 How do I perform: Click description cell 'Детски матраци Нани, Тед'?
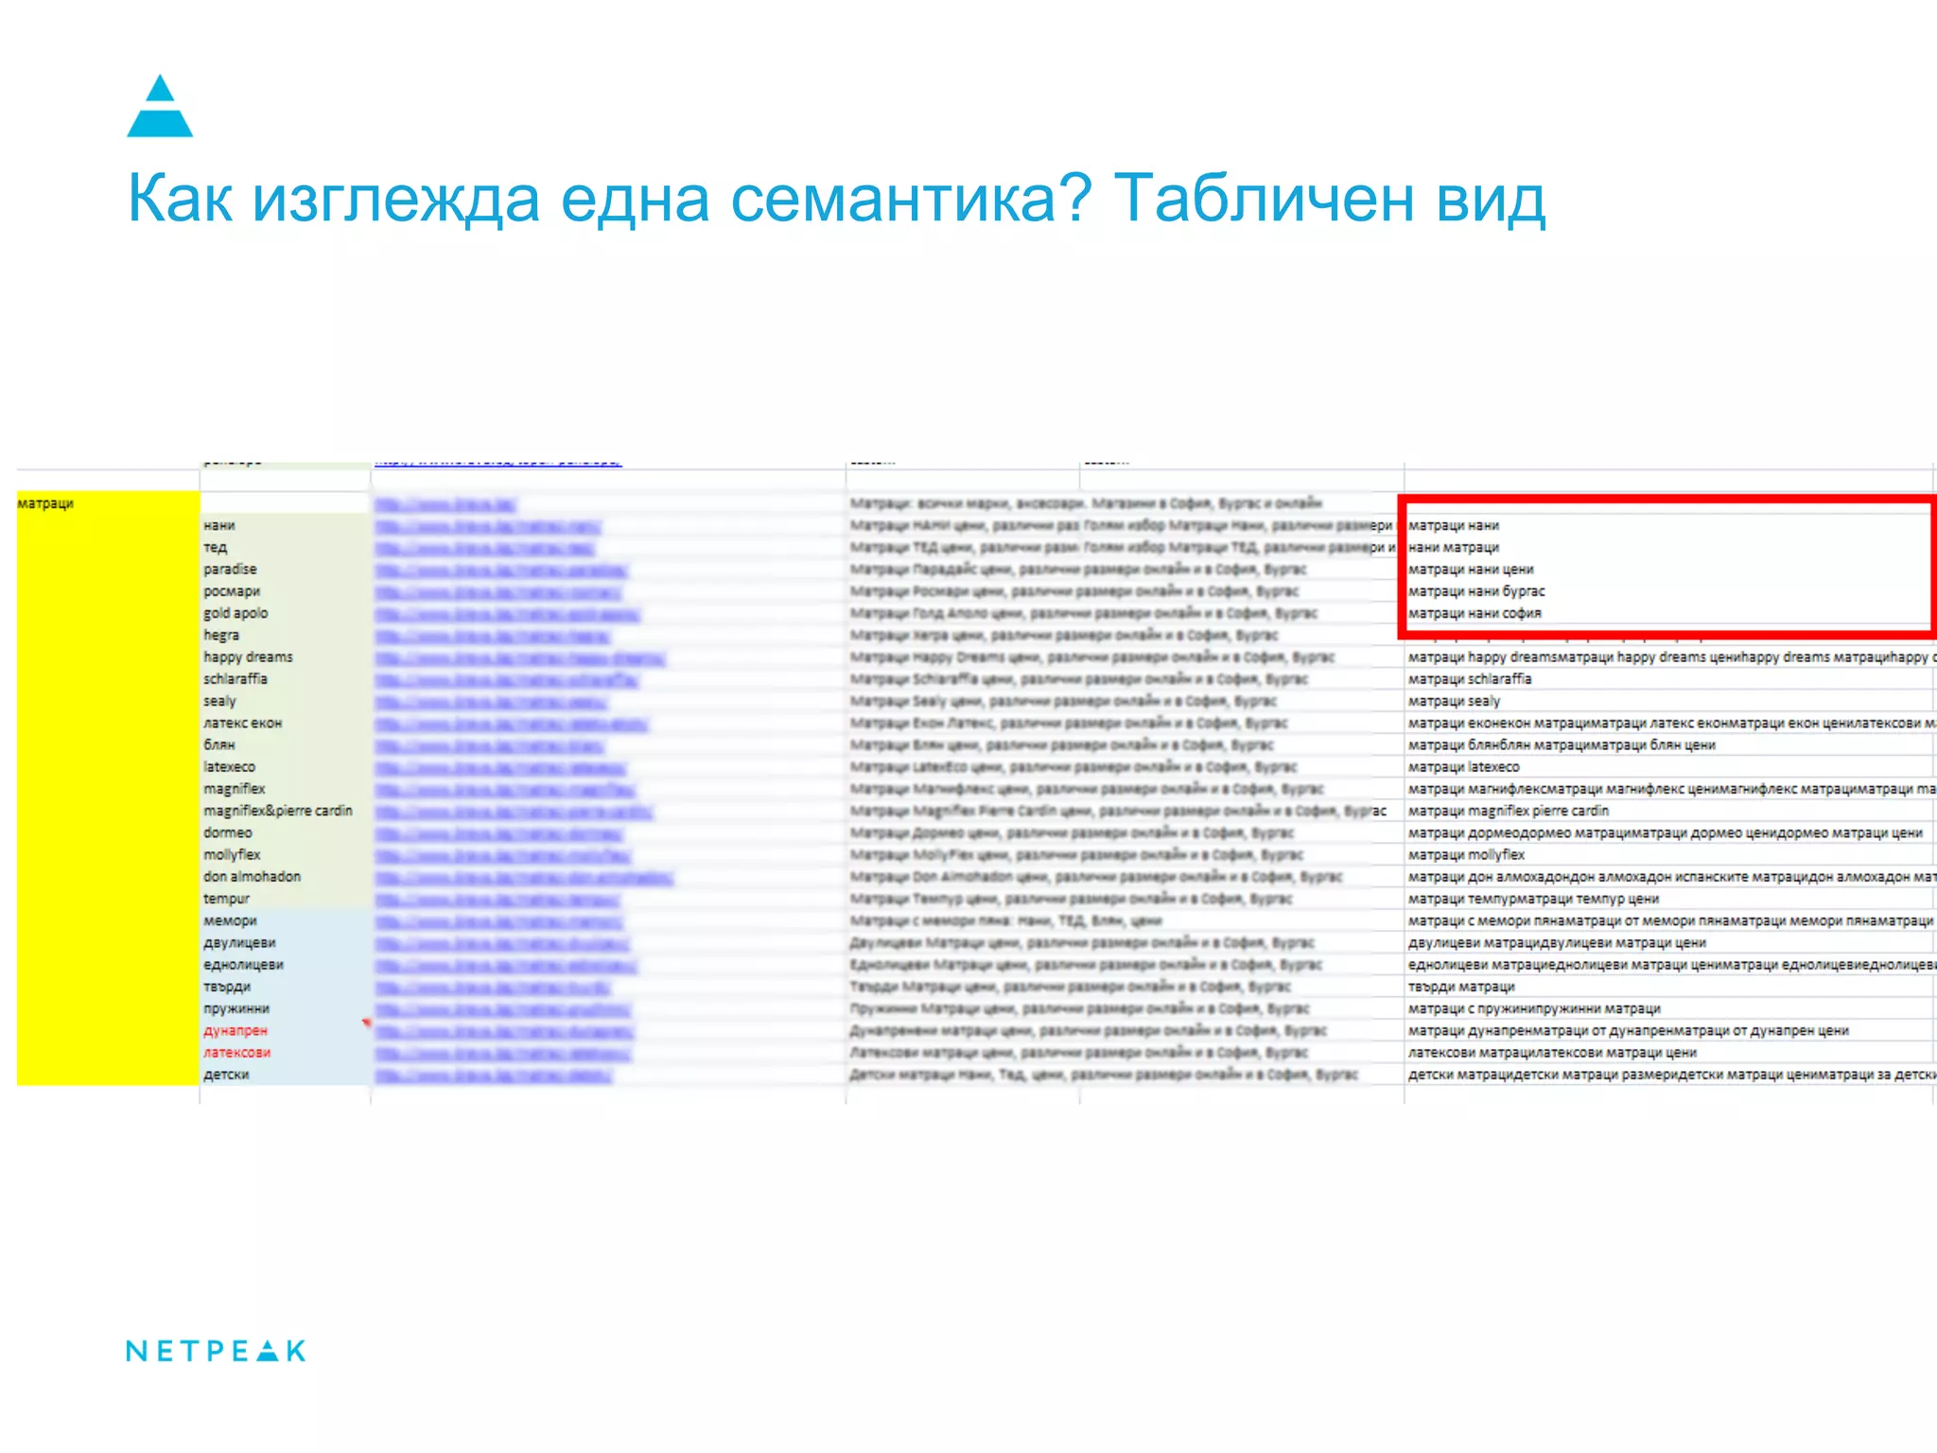pyautogui.click(x=1104, y=1075)
